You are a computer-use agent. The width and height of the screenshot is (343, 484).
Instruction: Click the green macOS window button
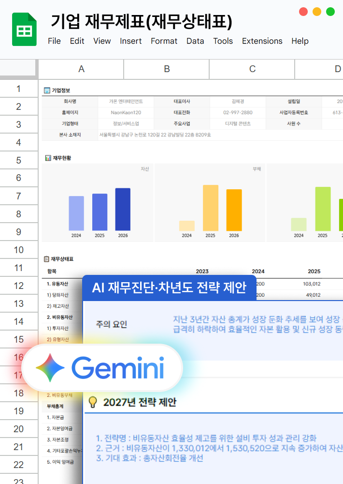click(330, 12)
